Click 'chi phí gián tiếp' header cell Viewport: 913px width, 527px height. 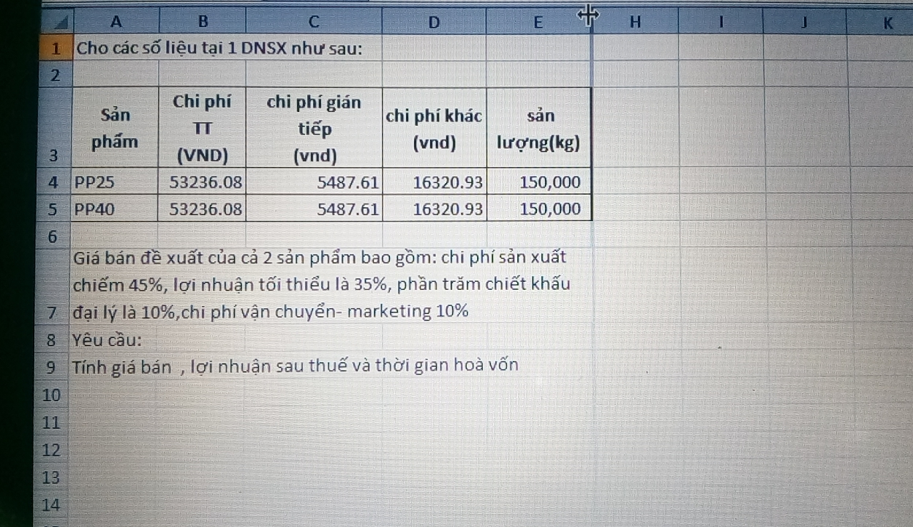(x=314, y=128)
